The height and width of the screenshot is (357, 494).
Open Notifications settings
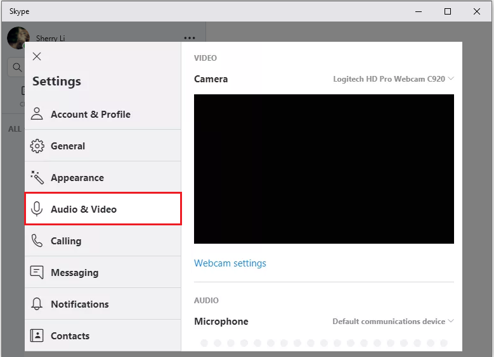click(x=103, y=304)
